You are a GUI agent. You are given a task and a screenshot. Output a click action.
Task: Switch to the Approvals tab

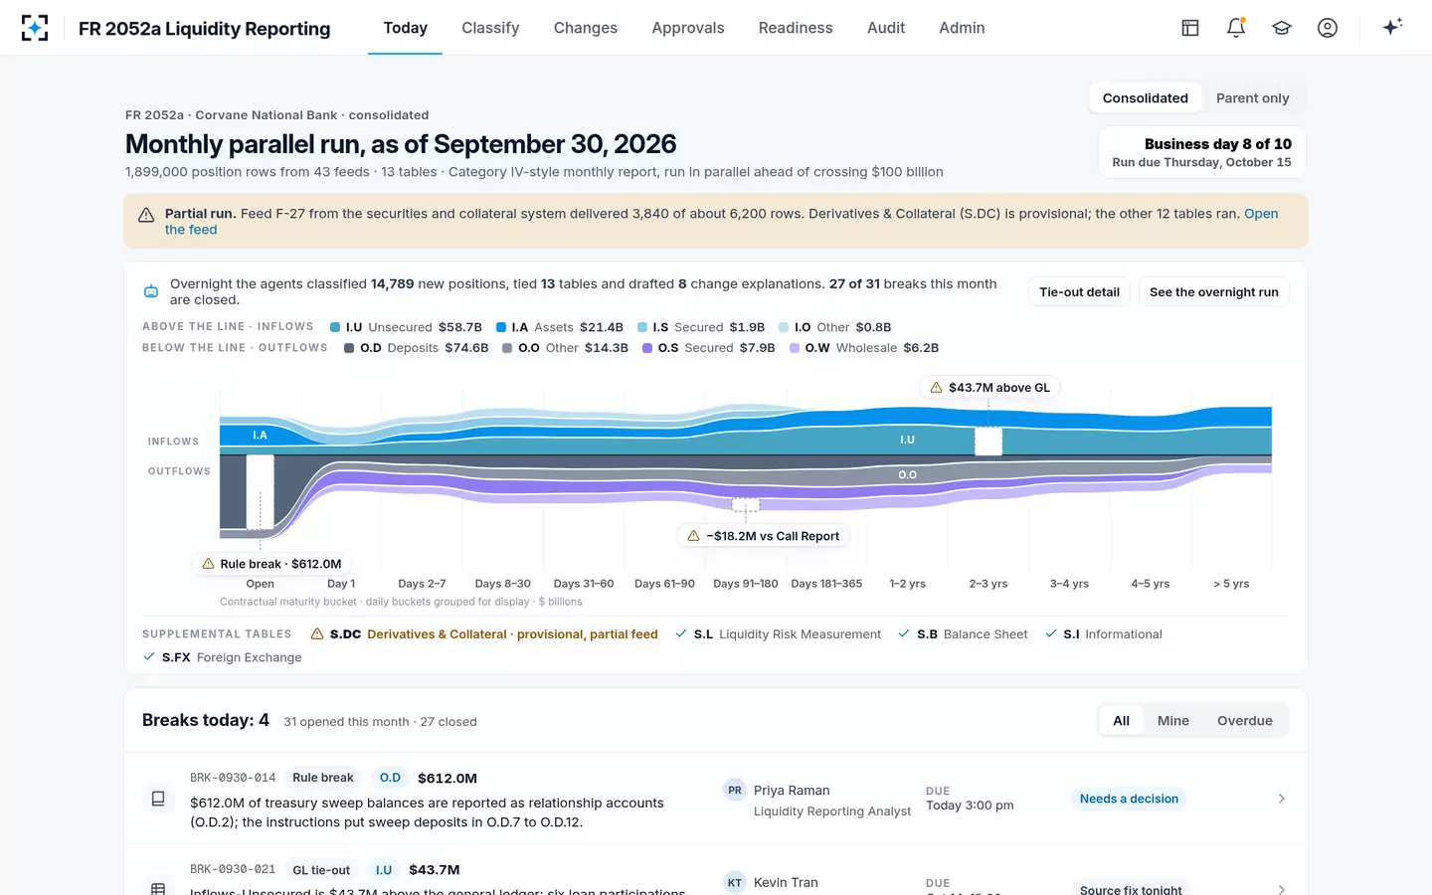688,28
